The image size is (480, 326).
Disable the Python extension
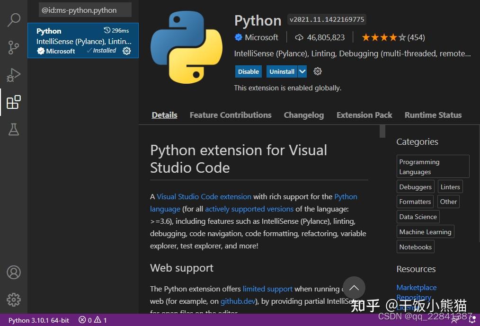[x=248, y=71]
